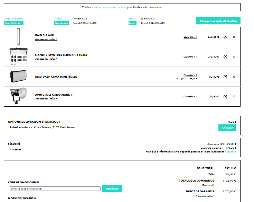The height and width of the screenshot is (202, 254).
Task: Expand included accessories for Nanlite Pavotube kit
Action: tap(46, 59)
